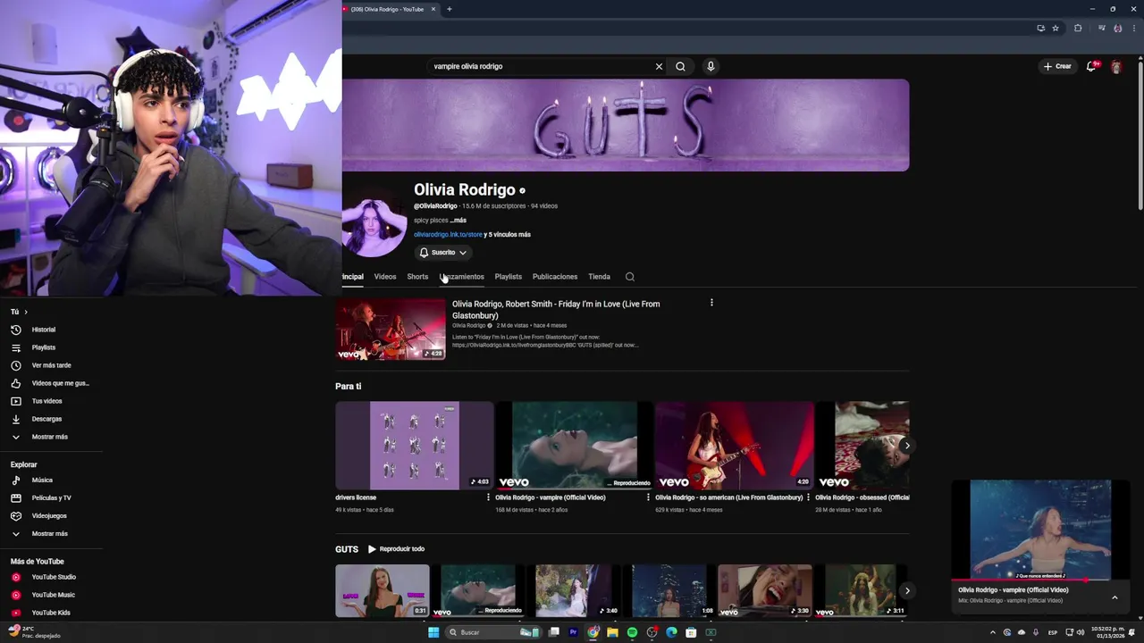Bookmark this page with the star icon
Image resolution: width=1144 pixels, height=643 pixels.
pyautogui.click(x=1056, y=28)
